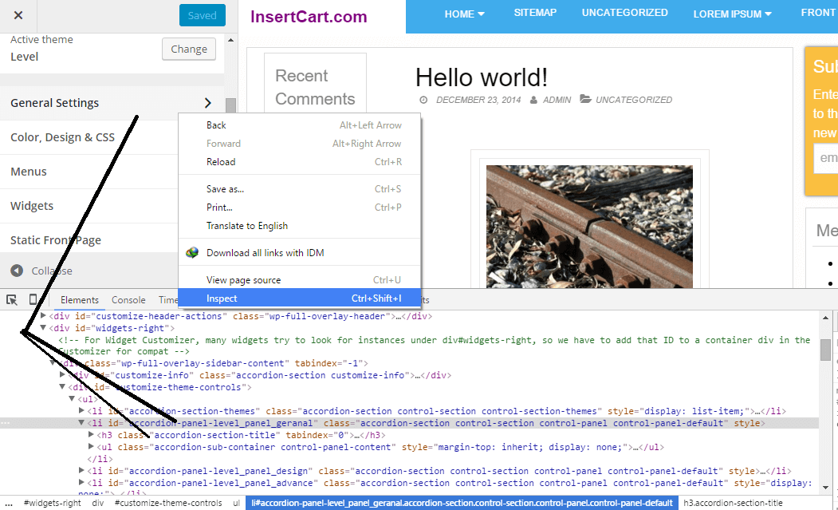
Task: Expand General Settings with right chevron
Action: click(x=208, y=103)
